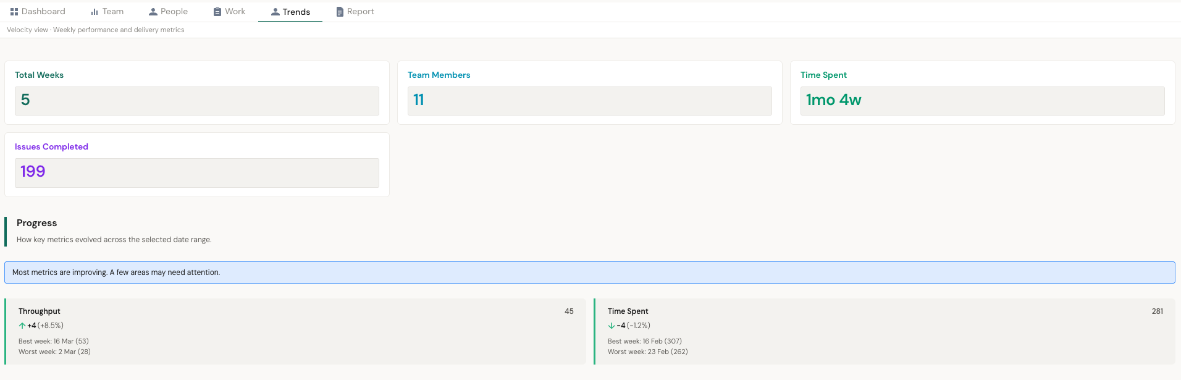1181x380 pixels.
Task: Open the People tab
Action: [168, 12]
